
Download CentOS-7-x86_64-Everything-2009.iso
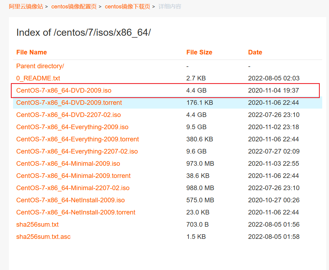(72, 127)
